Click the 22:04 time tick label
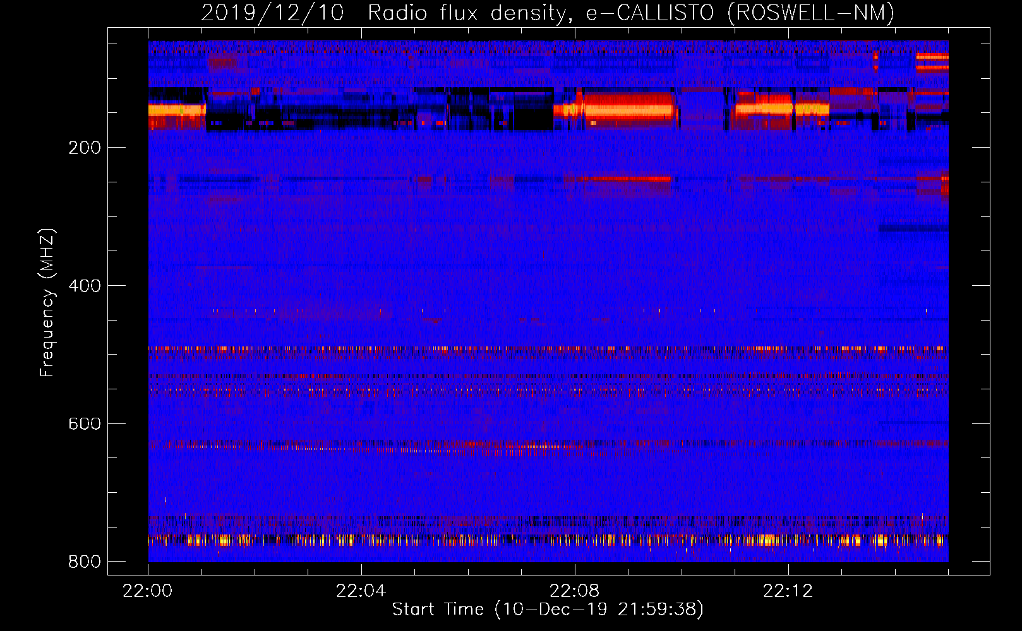Image resolution: width=1022 pixels, height=631 pixels. click(x=361, y=591)
